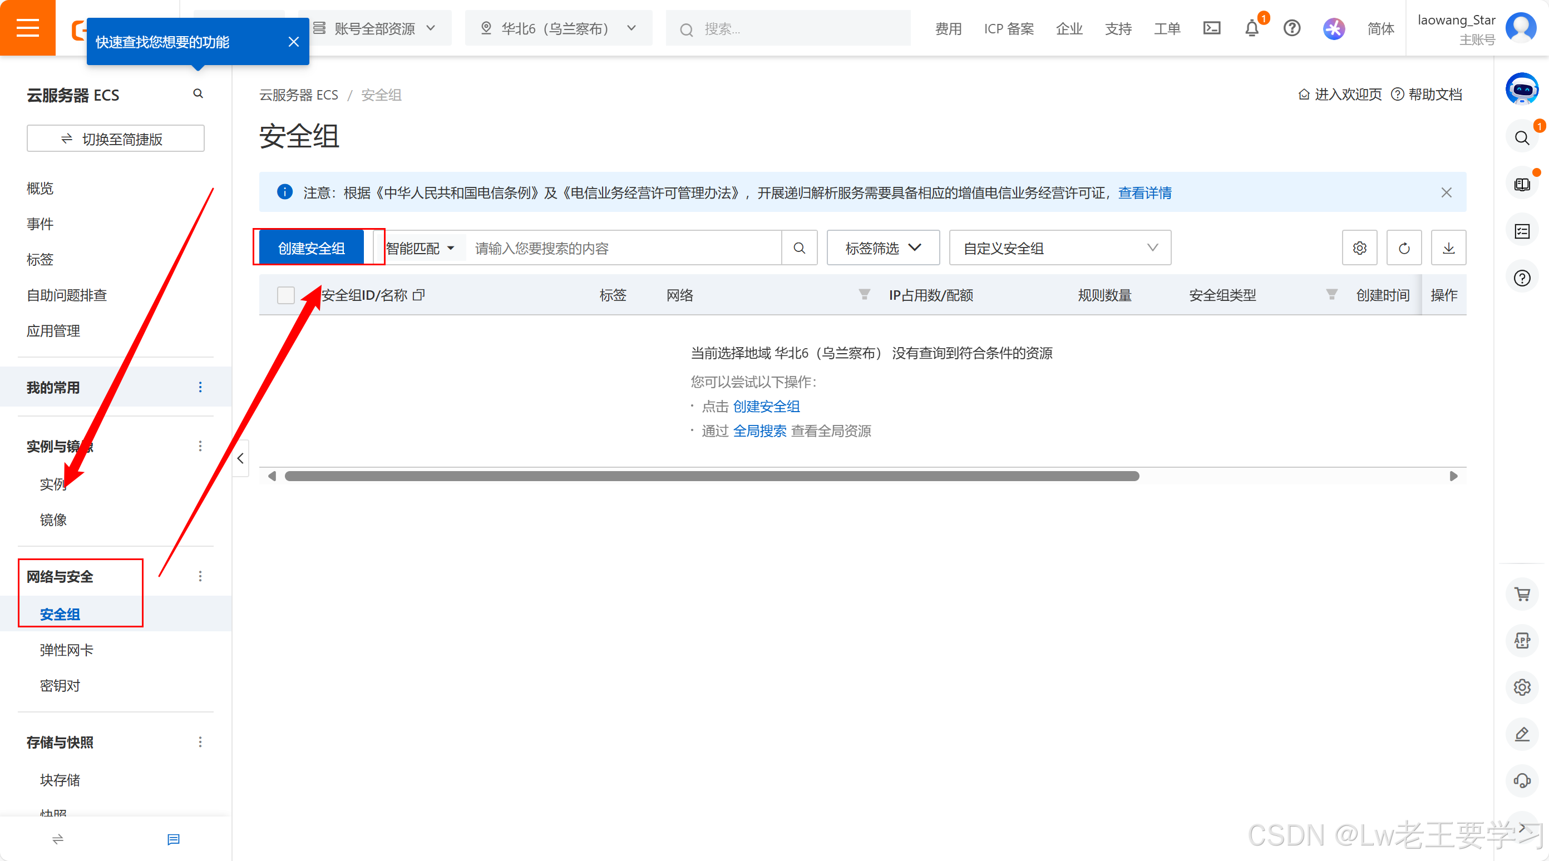The height and width of the screenshot is (861, 1549).
Task: Open the 企业 top menu
Action: [x=1069, y=28]
